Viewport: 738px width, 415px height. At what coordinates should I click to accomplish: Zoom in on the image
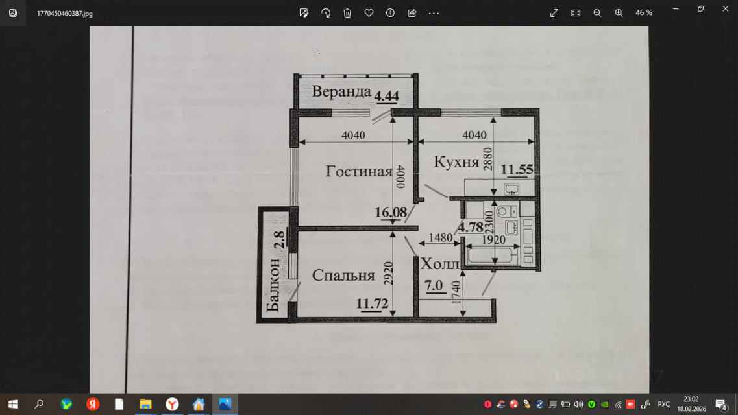(x=619, y=13)
